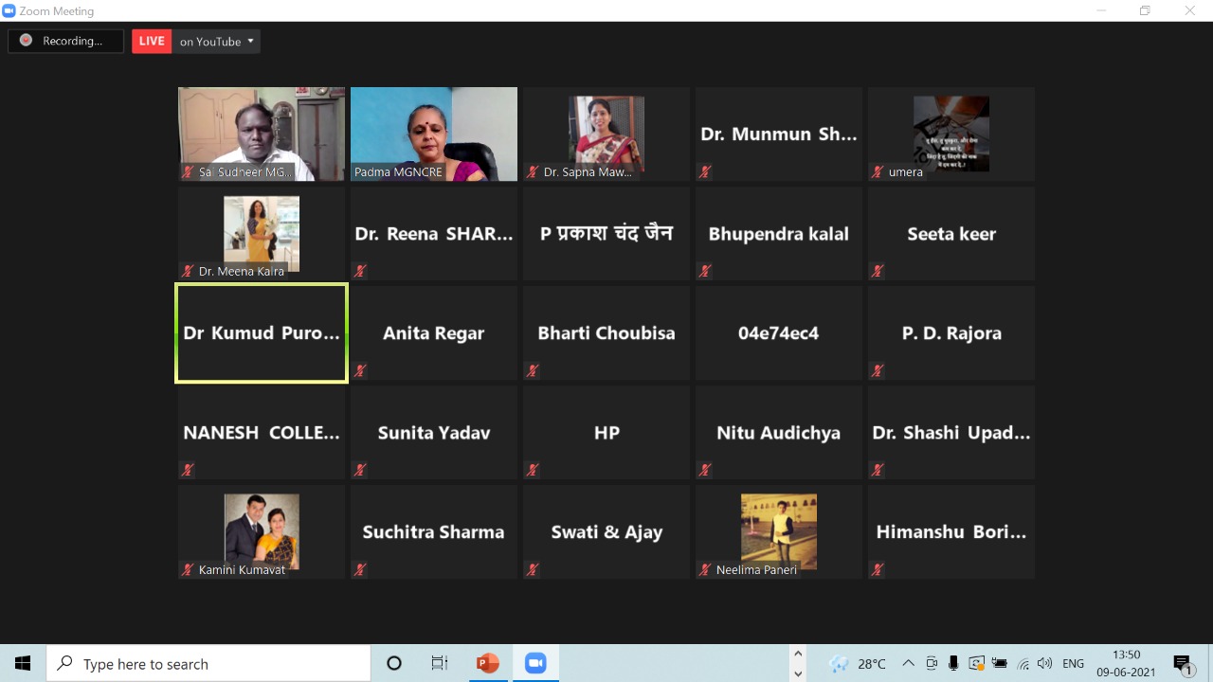Click the muted mic icon on Sunita Yadav
This screenshot has height=682, width=1213.
(360, 470)
